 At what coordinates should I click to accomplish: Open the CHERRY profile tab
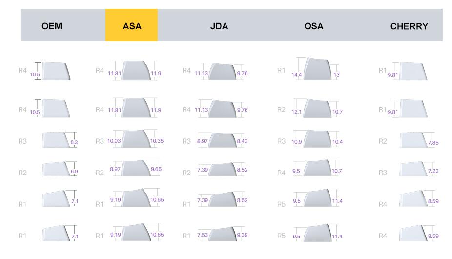coord(409,26)
